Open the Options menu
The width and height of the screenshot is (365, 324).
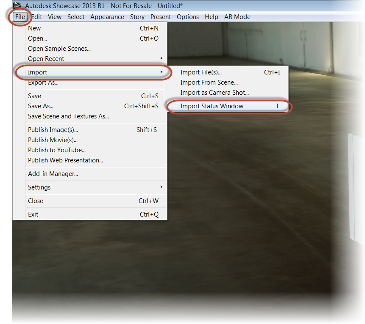pyautogui.click(x=188, y=17)
